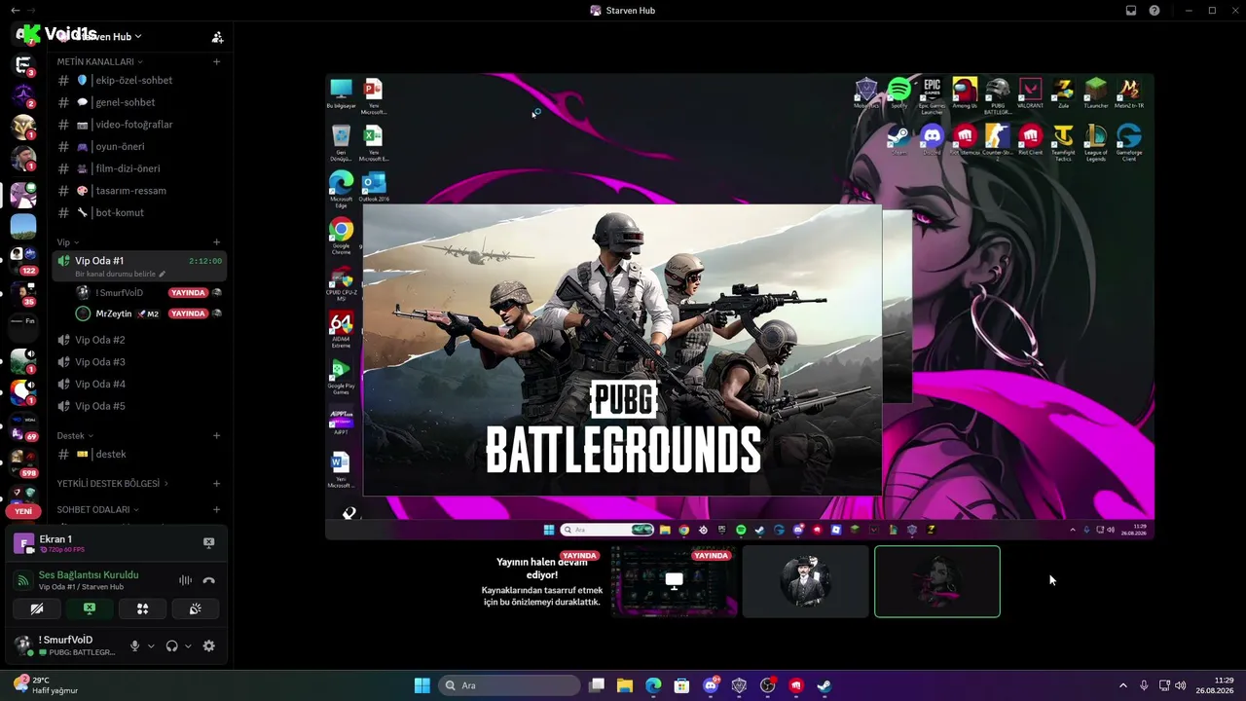The width and height of the screenshot is (1246, 701).
Task: Add a channel to METİN KANALLARI with plus
Action: [216, 61]
